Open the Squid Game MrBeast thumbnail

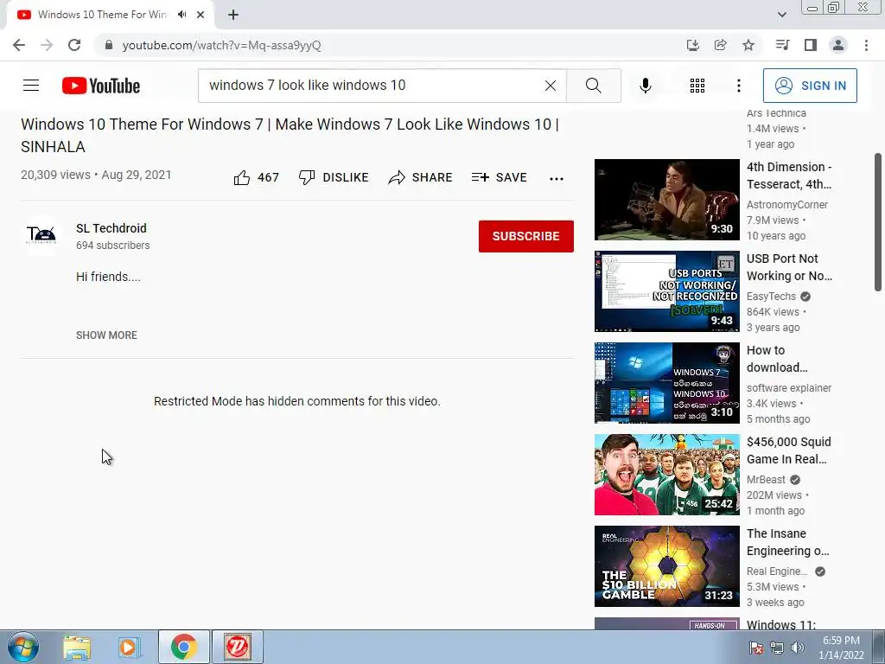[666, 475]
